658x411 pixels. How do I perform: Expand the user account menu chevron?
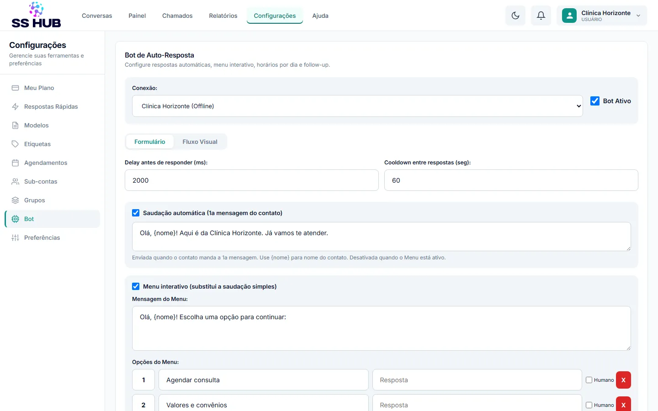tap(638, 16)
